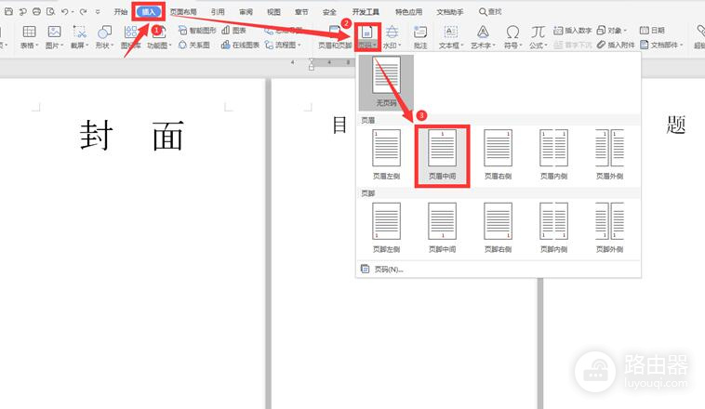This screenshot has width=705, height=409.
Task: Click the Save icon in quick access toolbar
Action: [x=8, y=12]
